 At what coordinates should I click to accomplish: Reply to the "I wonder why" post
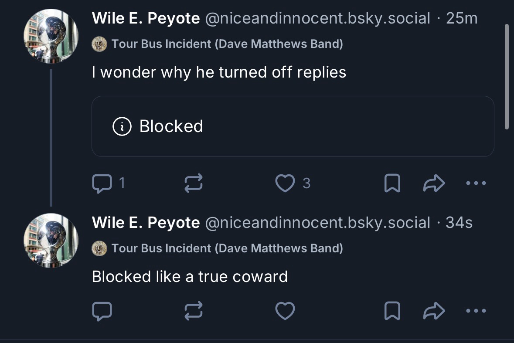point(102,184)
